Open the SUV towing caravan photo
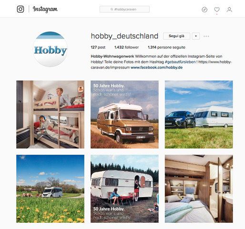 [199, 114]
